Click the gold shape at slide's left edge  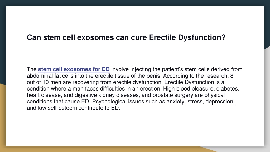(x=3, y=117)
